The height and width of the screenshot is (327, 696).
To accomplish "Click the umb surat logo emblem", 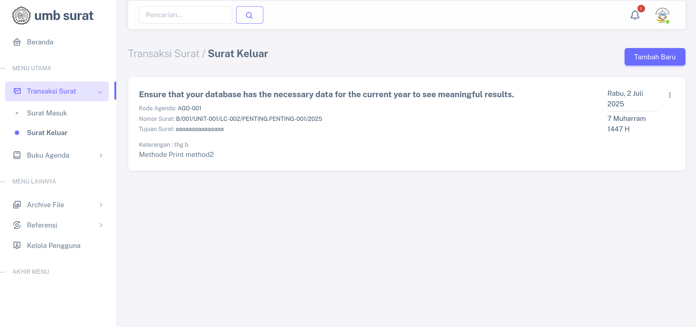I will [x=21, y=16].
